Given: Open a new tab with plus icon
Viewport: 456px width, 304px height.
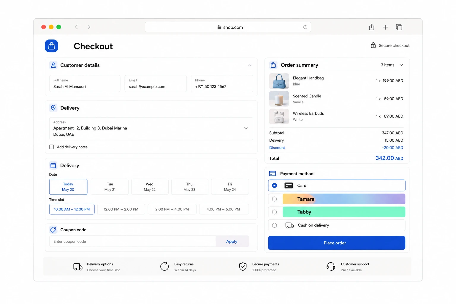Looking at the screenshot, I should pos(385,27).
